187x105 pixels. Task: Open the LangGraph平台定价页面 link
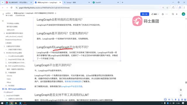[72, 86]
